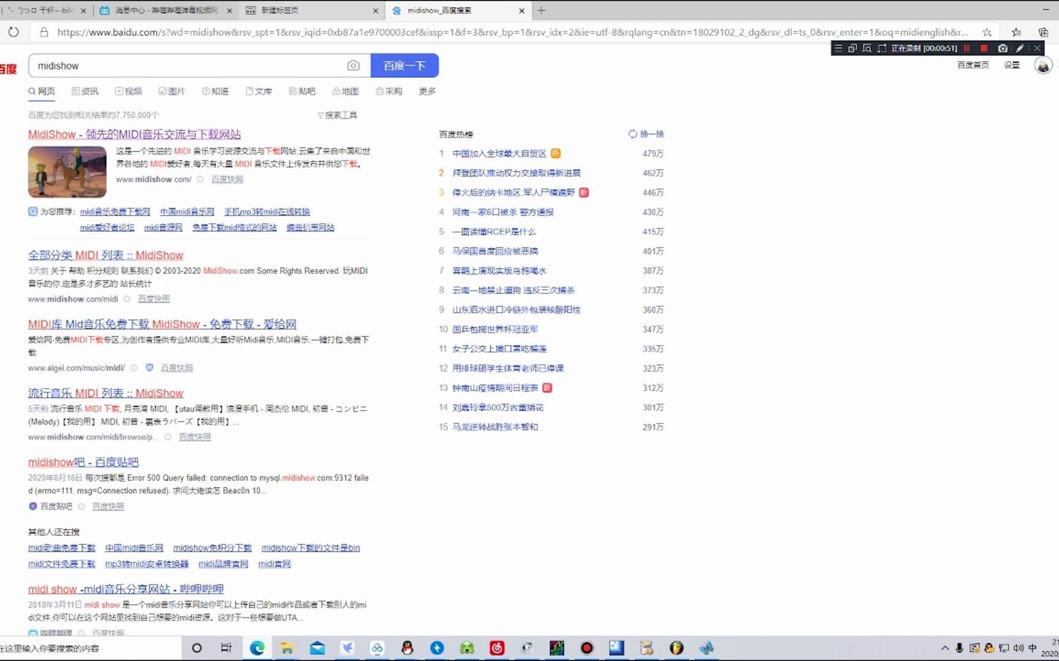Open the collections icon in browser toolbar

pos(1043,32)
